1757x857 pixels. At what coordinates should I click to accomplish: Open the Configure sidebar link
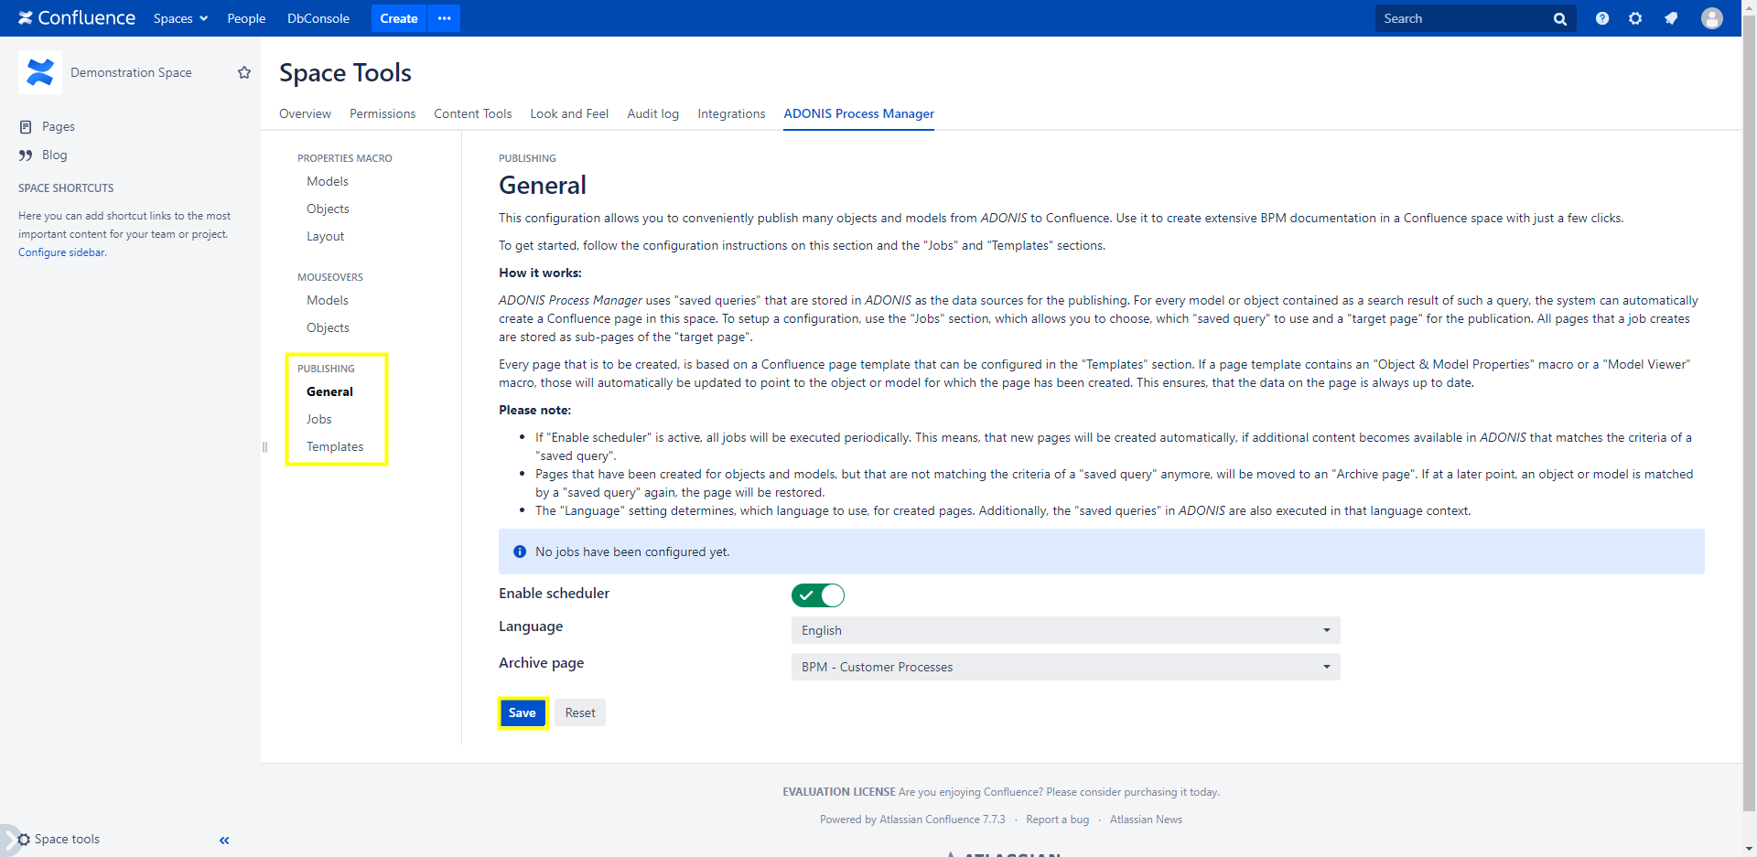(x=62, y=252)
